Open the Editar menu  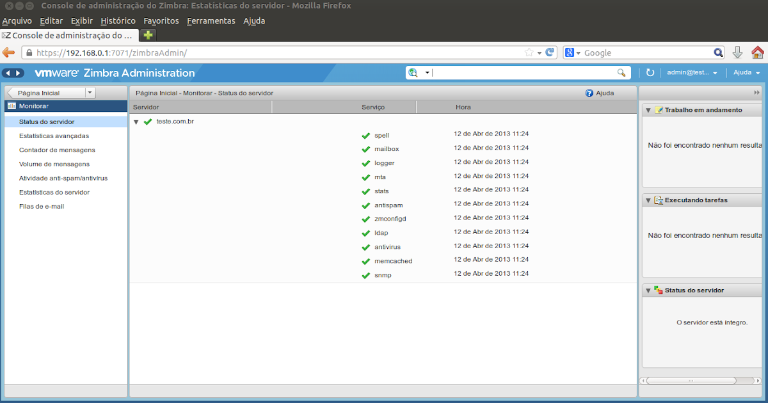[x=51, y=20]
